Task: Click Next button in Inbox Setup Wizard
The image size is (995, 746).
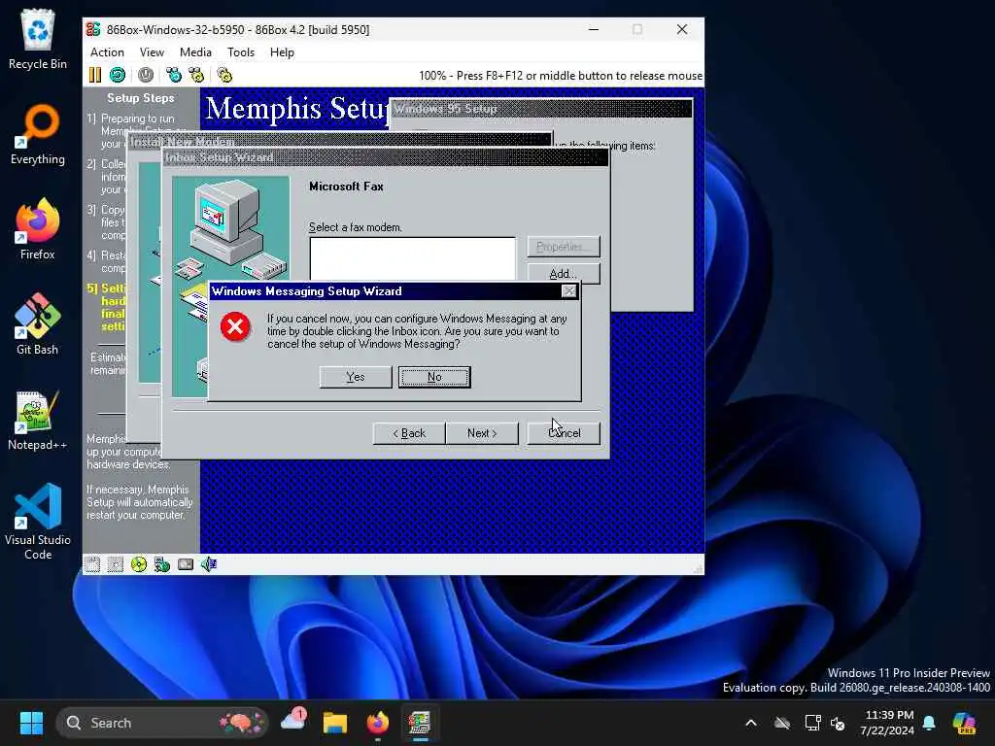Action: point(482,433)
